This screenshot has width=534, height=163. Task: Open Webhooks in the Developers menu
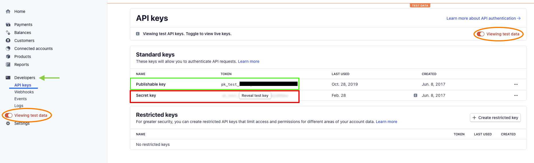coord(24,92)
